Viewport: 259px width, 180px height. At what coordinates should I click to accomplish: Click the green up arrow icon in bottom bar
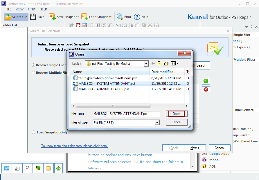pyautogui.click(x=58, y=168)
